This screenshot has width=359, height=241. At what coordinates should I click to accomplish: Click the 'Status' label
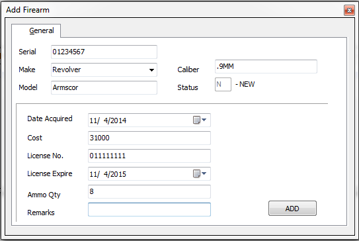[x=188, y=87]
